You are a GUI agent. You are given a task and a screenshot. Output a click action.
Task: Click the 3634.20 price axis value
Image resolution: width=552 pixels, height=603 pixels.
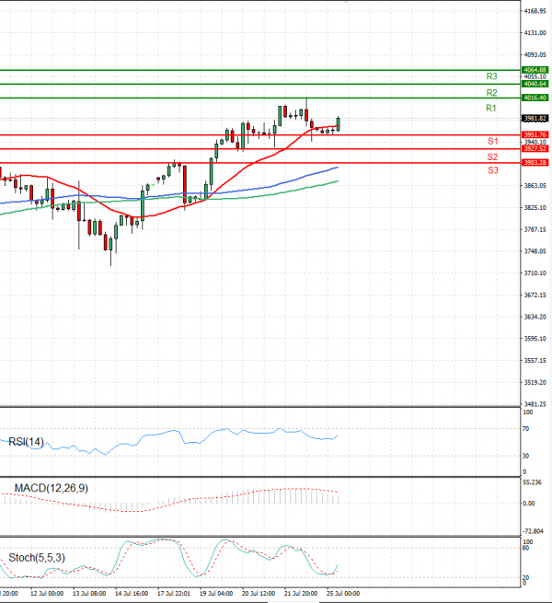pos(535,317)
